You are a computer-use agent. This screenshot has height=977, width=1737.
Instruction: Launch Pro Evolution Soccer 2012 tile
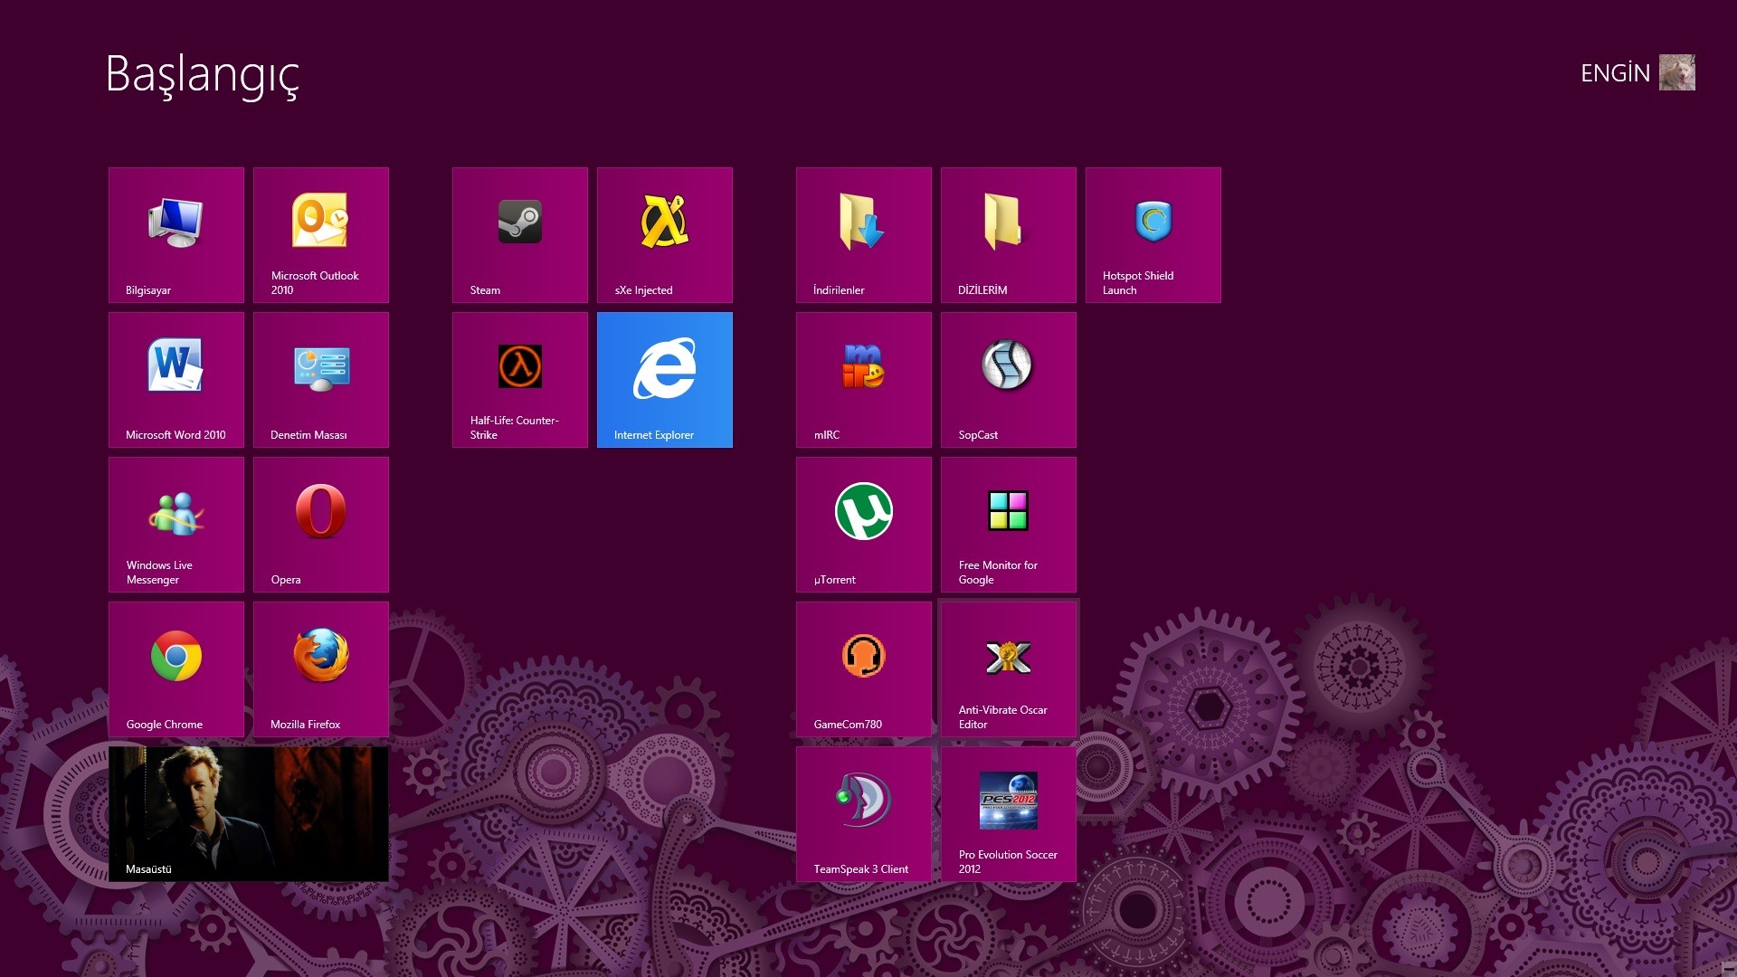click(1009, 814)
